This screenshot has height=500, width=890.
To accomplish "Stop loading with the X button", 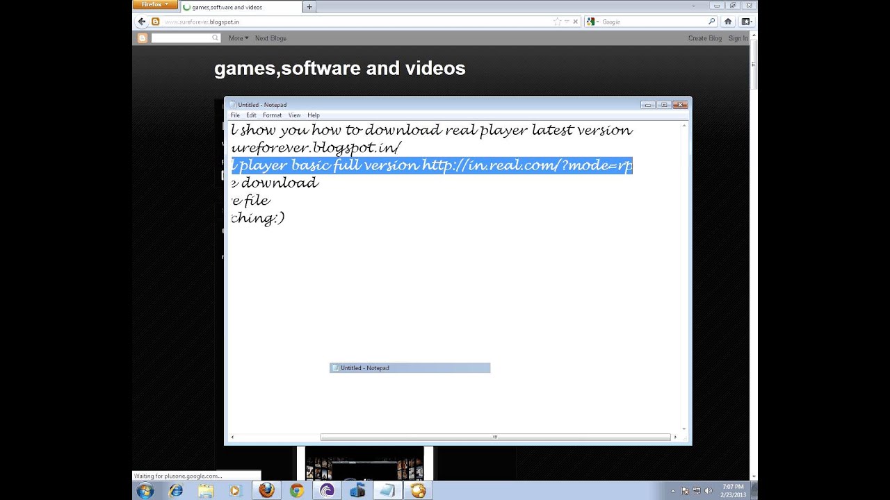I will (575, 22).
